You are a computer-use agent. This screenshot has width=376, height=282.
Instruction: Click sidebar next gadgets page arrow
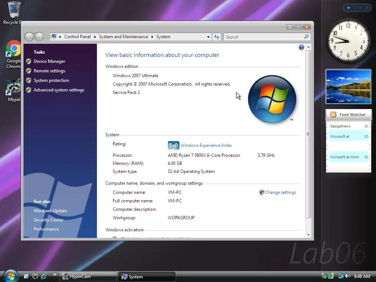click(x=367, y=8)
